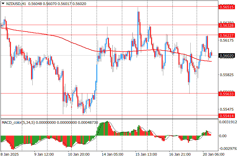Select the 0.56515 red price level label
237x158 pixels.
pos(226,7)
